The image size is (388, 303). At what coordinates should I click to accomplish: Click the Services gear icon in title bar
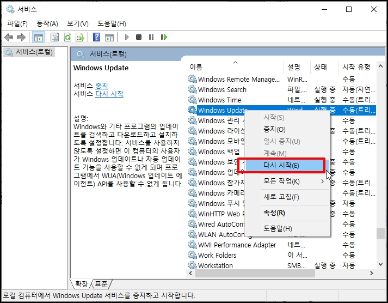[x=10, y=9]
